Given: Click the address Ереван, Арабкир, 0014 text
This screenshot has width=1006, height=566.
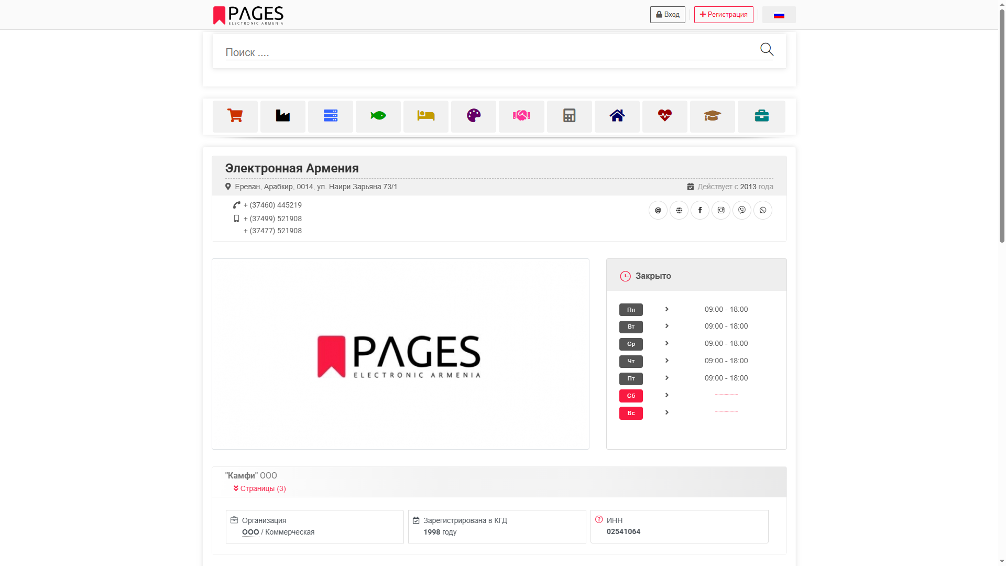Looking at the screenshot, I should coord(316,187).
